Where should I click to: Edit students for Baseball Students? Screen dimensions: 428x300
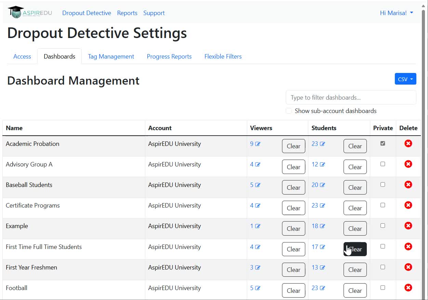(x=322, y=185)
